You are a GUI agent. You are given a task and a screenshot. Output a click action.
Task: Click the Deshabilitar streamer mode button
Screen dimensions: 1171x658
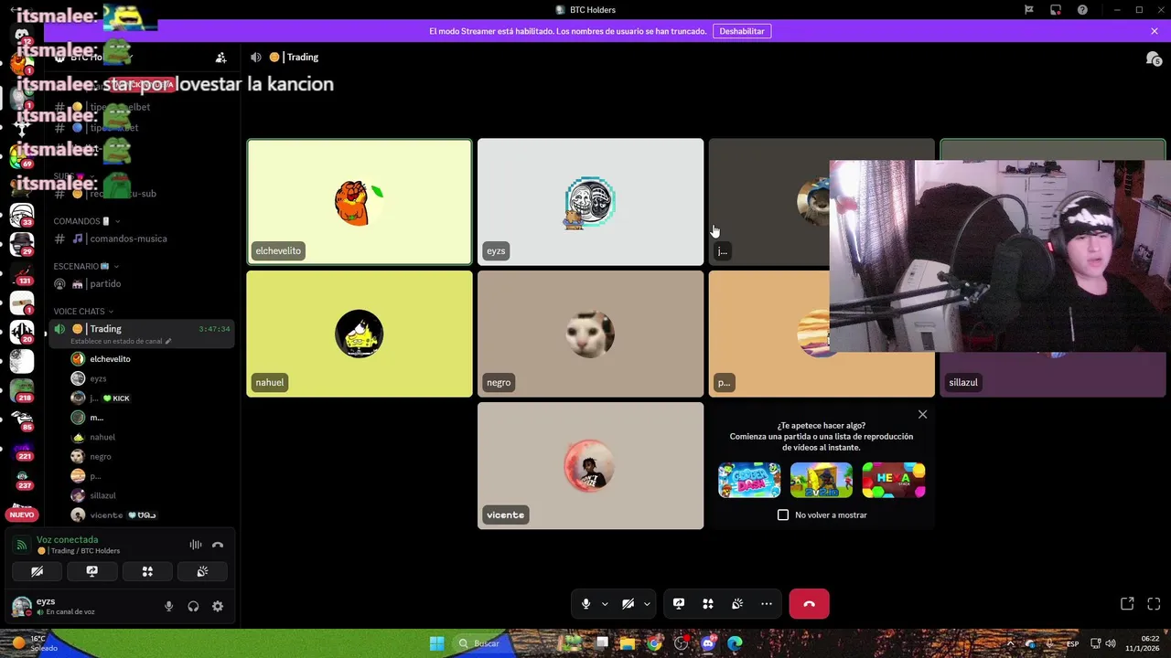coord(742,31)
